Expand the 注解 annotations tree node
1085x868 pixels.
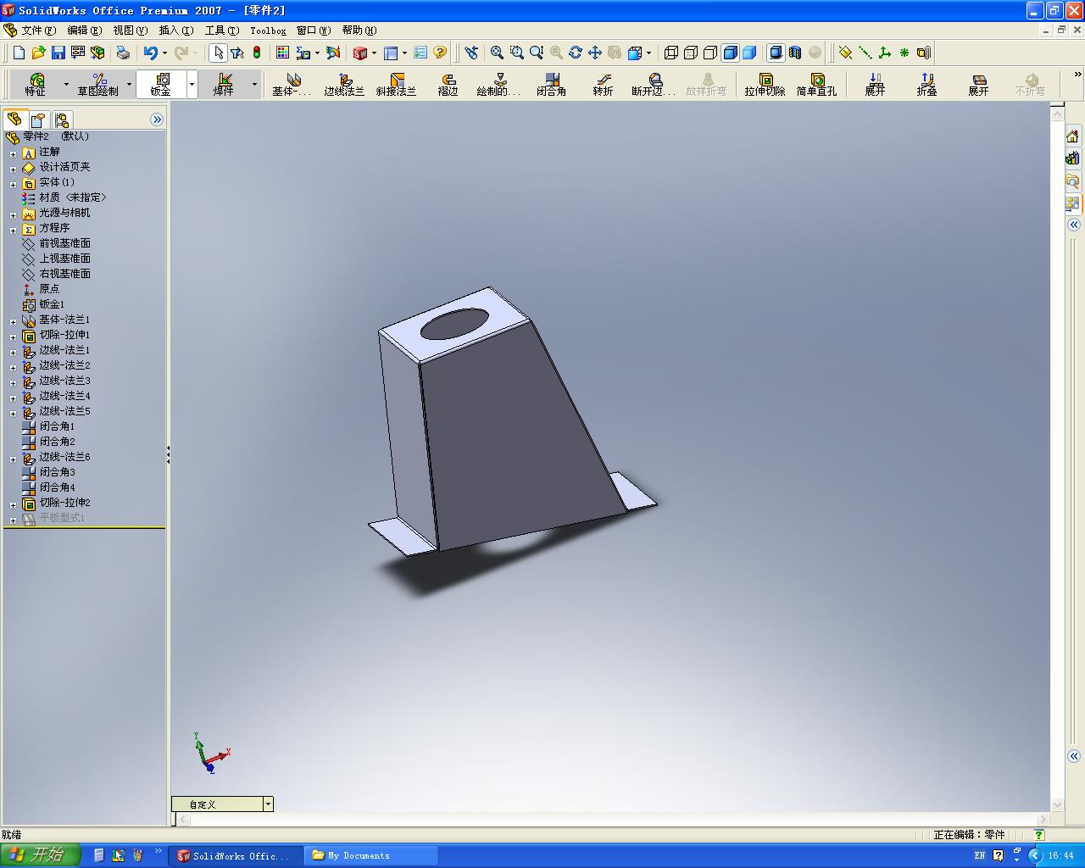pyautogui.click(x=13, y=153)
